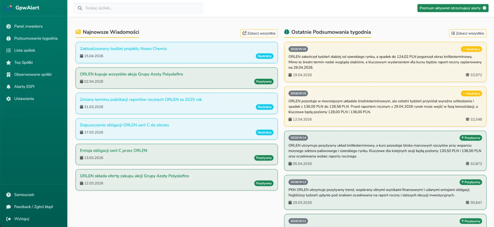Click the Samouczek question mark icon
Viewport: 494px width, 227px height.
9,195
